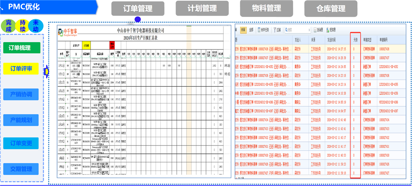
Task: Click 订单物料清单 in the 14:26:39 row
Action: 368,58
